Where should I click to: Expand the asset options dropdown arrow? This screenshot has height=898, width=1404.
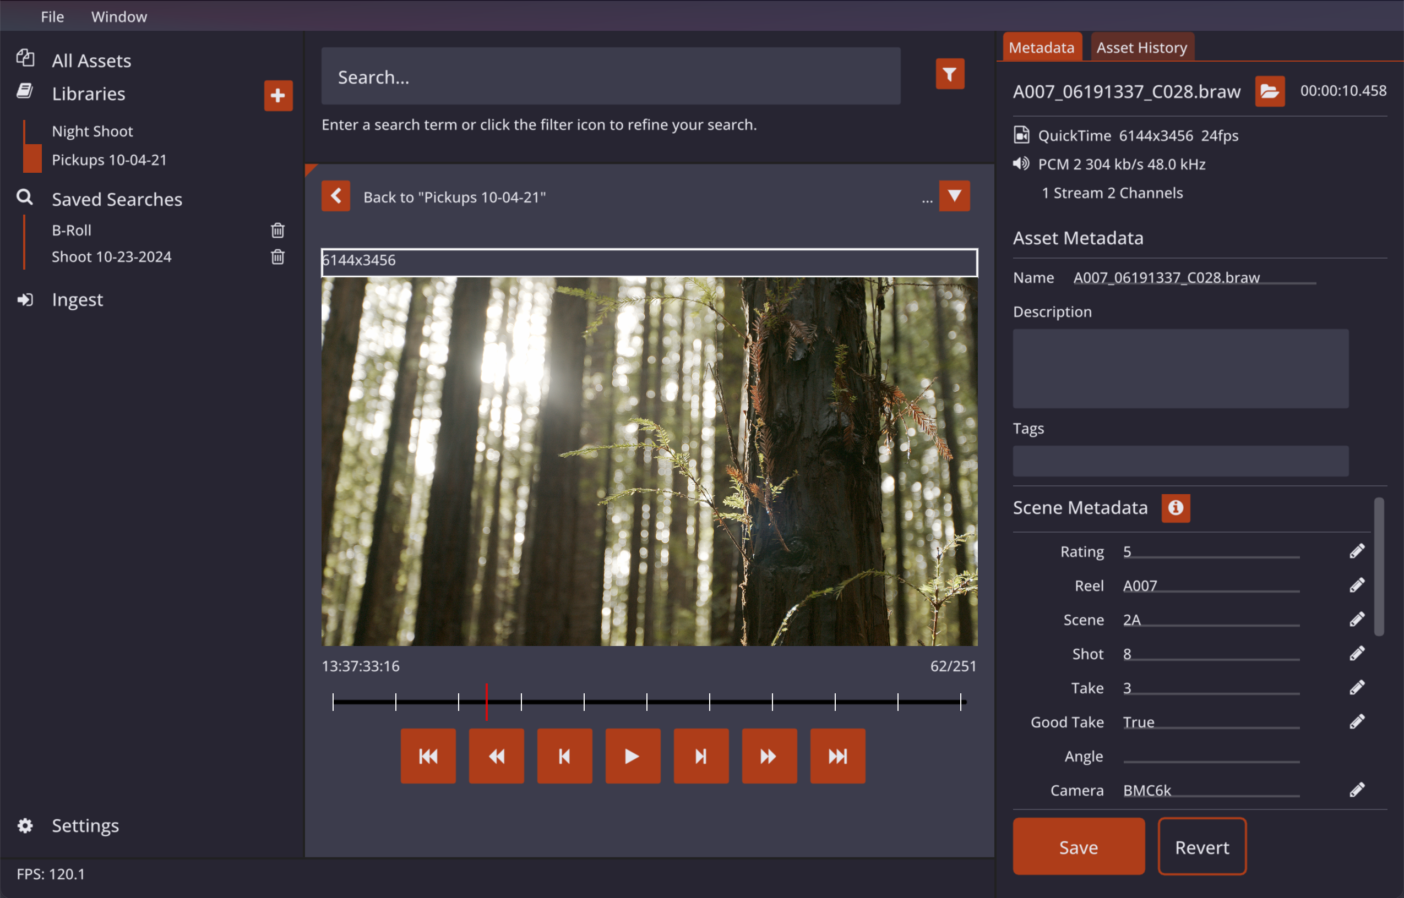click(x=954, y=196)
